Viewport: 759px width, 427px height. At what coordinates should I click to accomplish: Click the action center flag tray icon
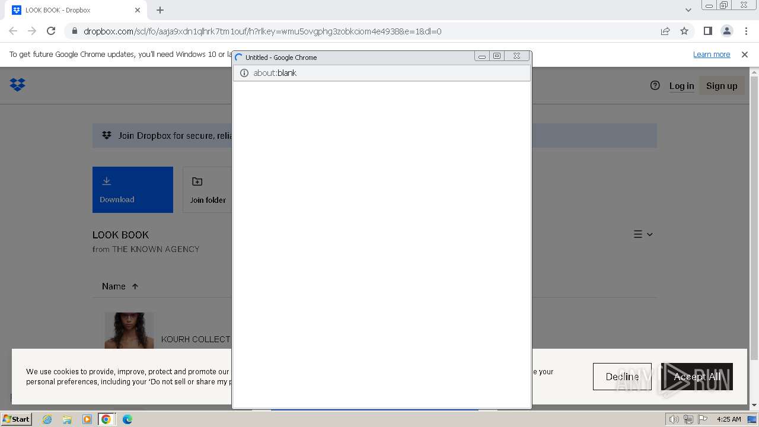(x=703, y=419)
